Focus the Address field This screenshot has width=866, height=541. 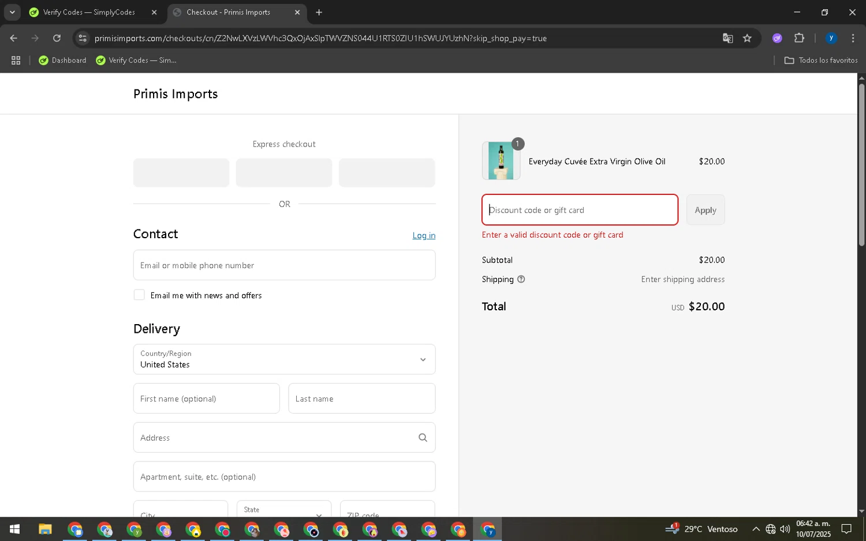pos(284,438)
